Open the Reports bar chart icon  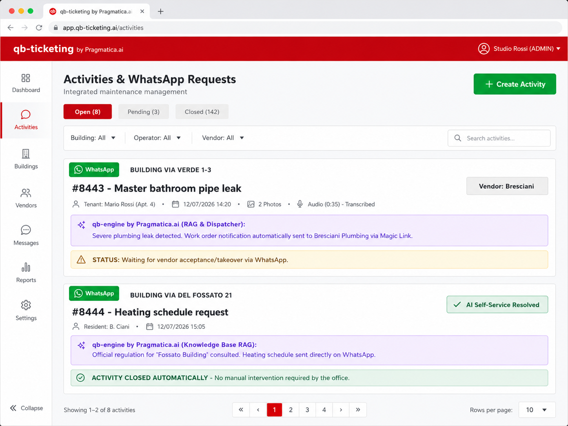pyautogui.click(x=25, y=267)
